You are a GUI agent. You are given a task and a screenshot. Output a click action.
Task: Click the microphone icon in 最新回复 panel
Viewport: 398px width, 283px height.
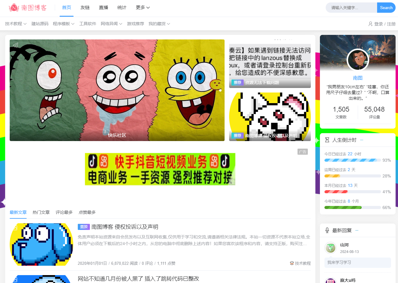pyautogui.click(x=327, y=230)
